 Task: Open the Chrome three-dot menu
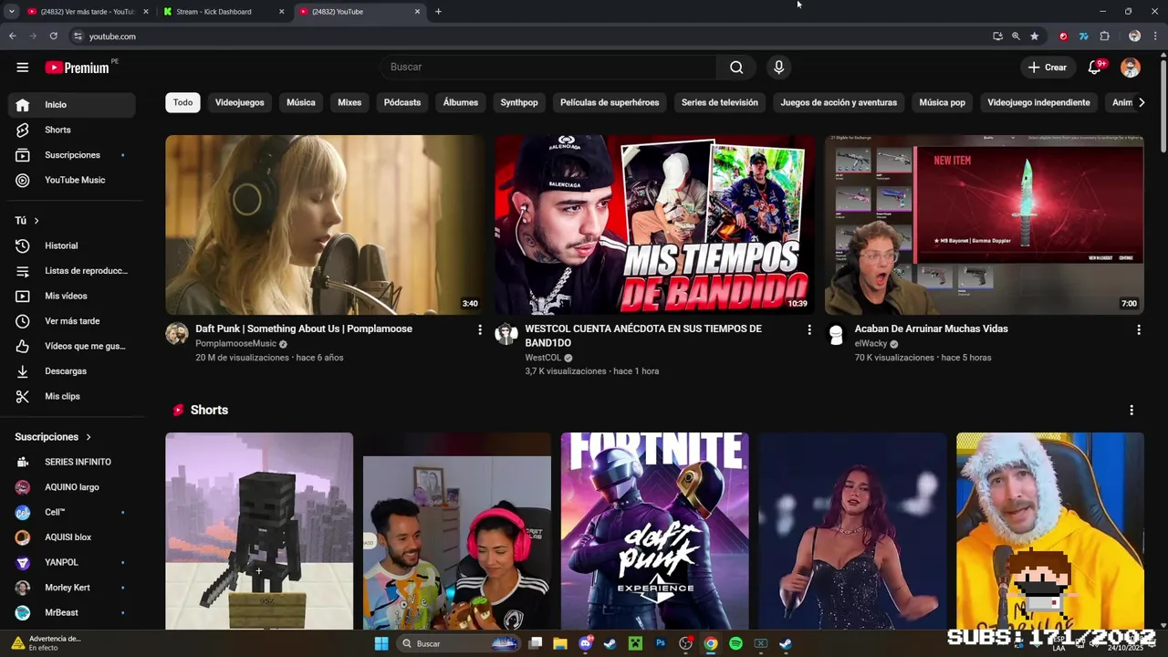[1154, 36]
